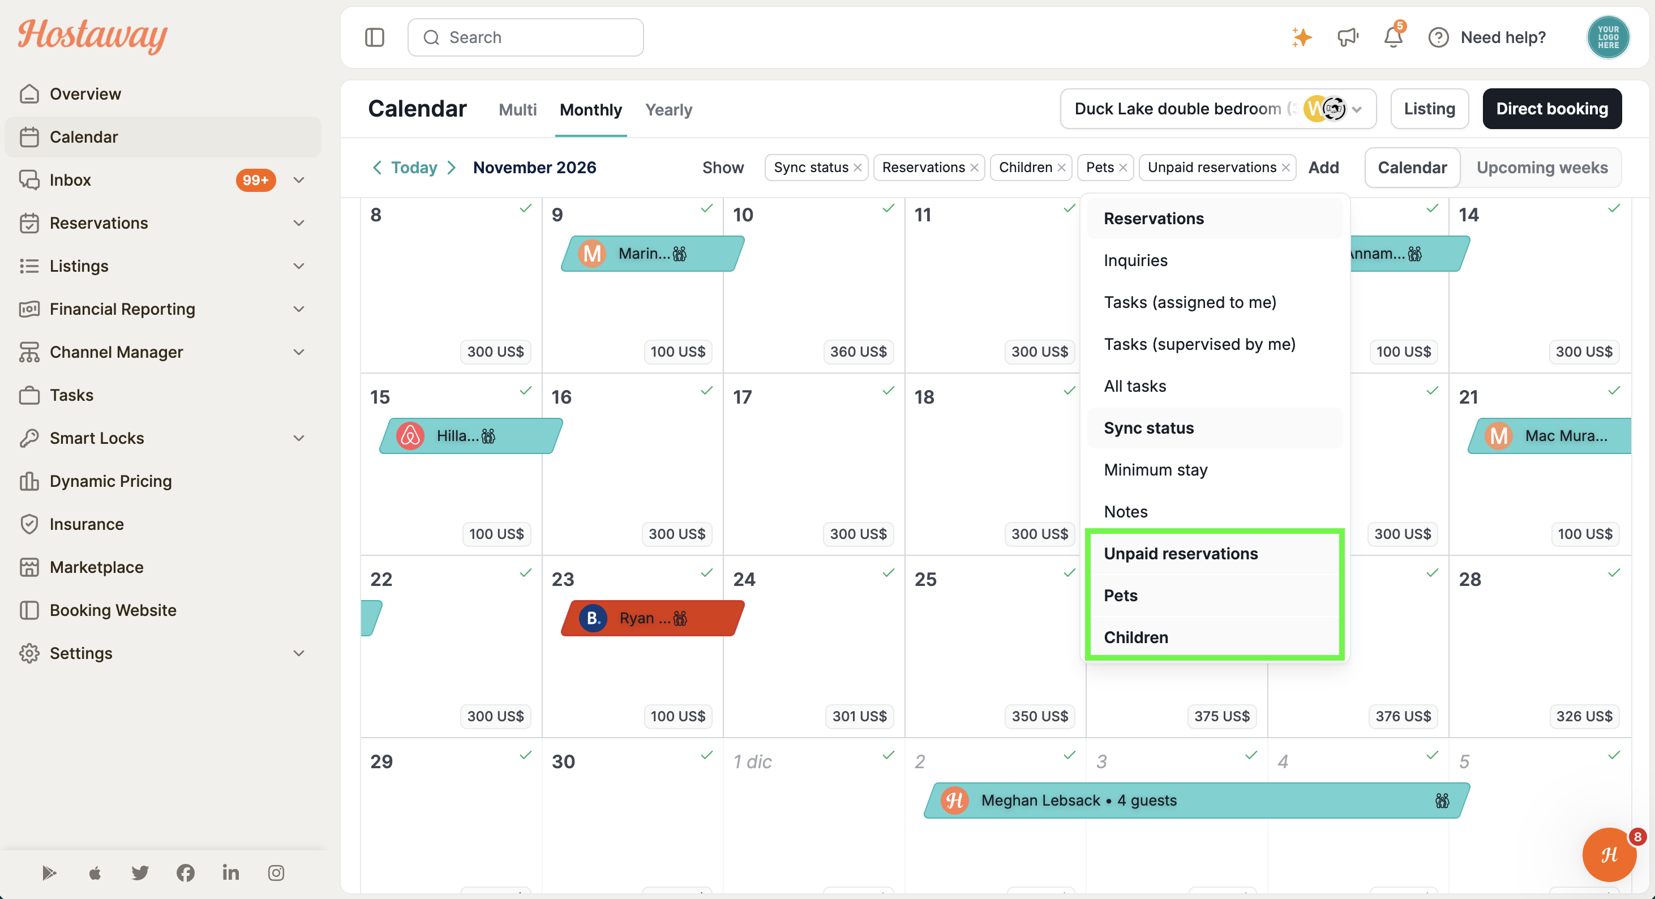Click the Listing button

point(1429,109)
